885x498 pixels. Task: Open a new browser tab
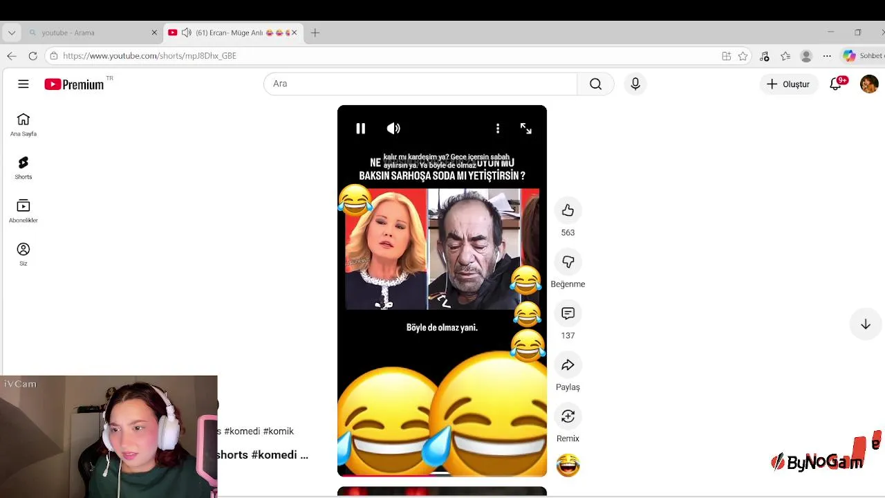point(315,33)
